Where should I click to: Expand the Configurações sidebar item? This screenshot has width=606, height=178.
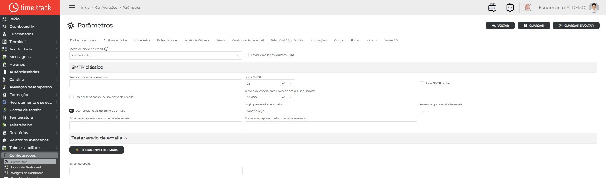point(30,155)
